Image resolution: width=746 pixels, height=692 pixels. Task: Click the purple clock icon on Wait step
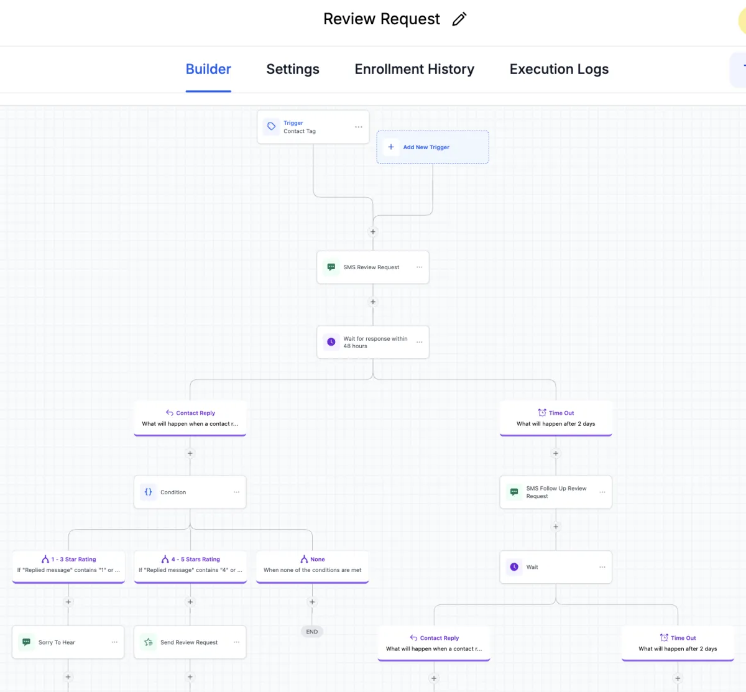click(x=514, y=567)
